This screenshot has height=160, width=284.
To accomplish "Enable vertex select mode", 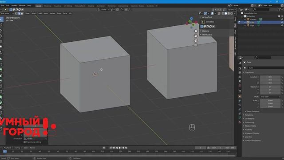I will [x=16, y=13].
